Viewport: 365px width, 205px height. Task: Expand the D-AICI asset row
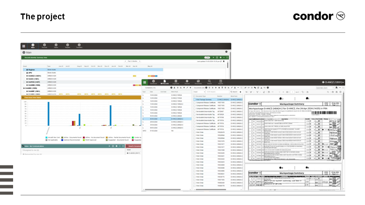[24, 79]
